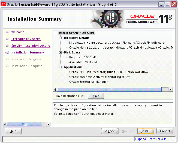178x143 pixels.
Task: Open the Help button
Action: point(13,131)
